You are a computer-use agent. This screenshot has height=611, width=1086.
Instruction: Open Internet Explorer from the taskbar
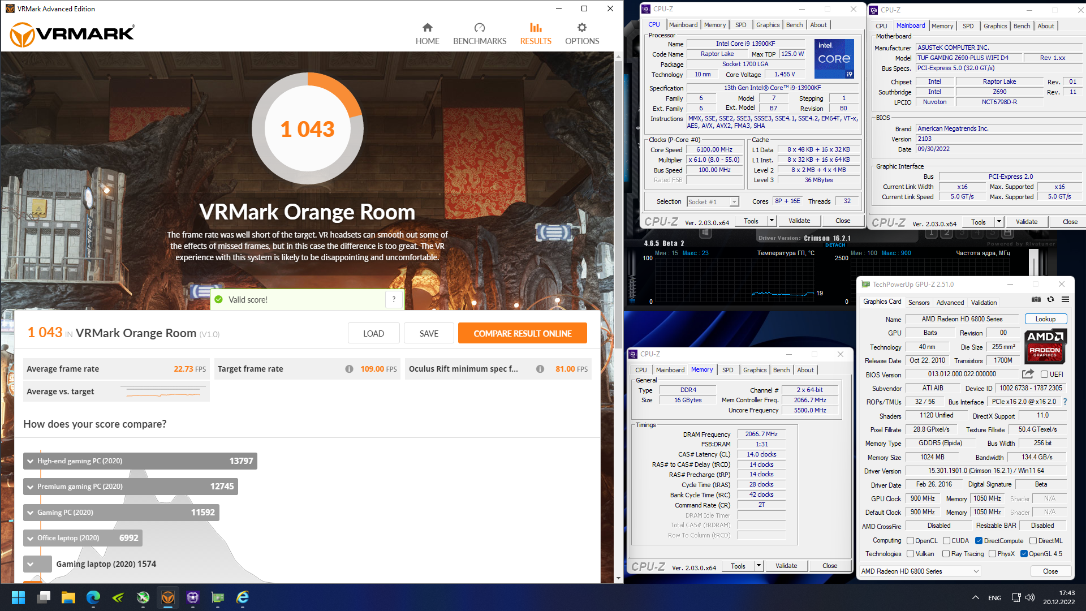pos(243,597)
